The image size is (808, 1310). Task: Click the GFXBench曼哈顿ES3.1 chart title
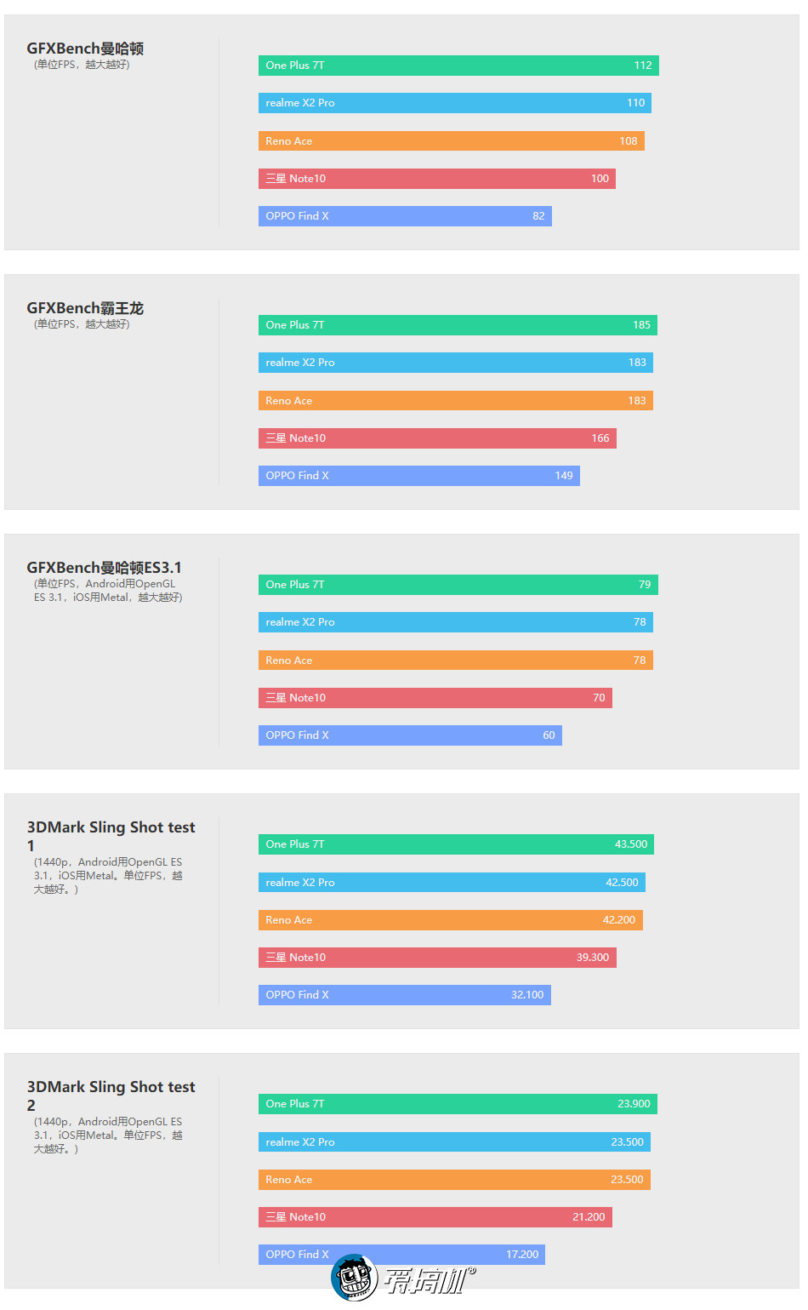pos(104,568)
